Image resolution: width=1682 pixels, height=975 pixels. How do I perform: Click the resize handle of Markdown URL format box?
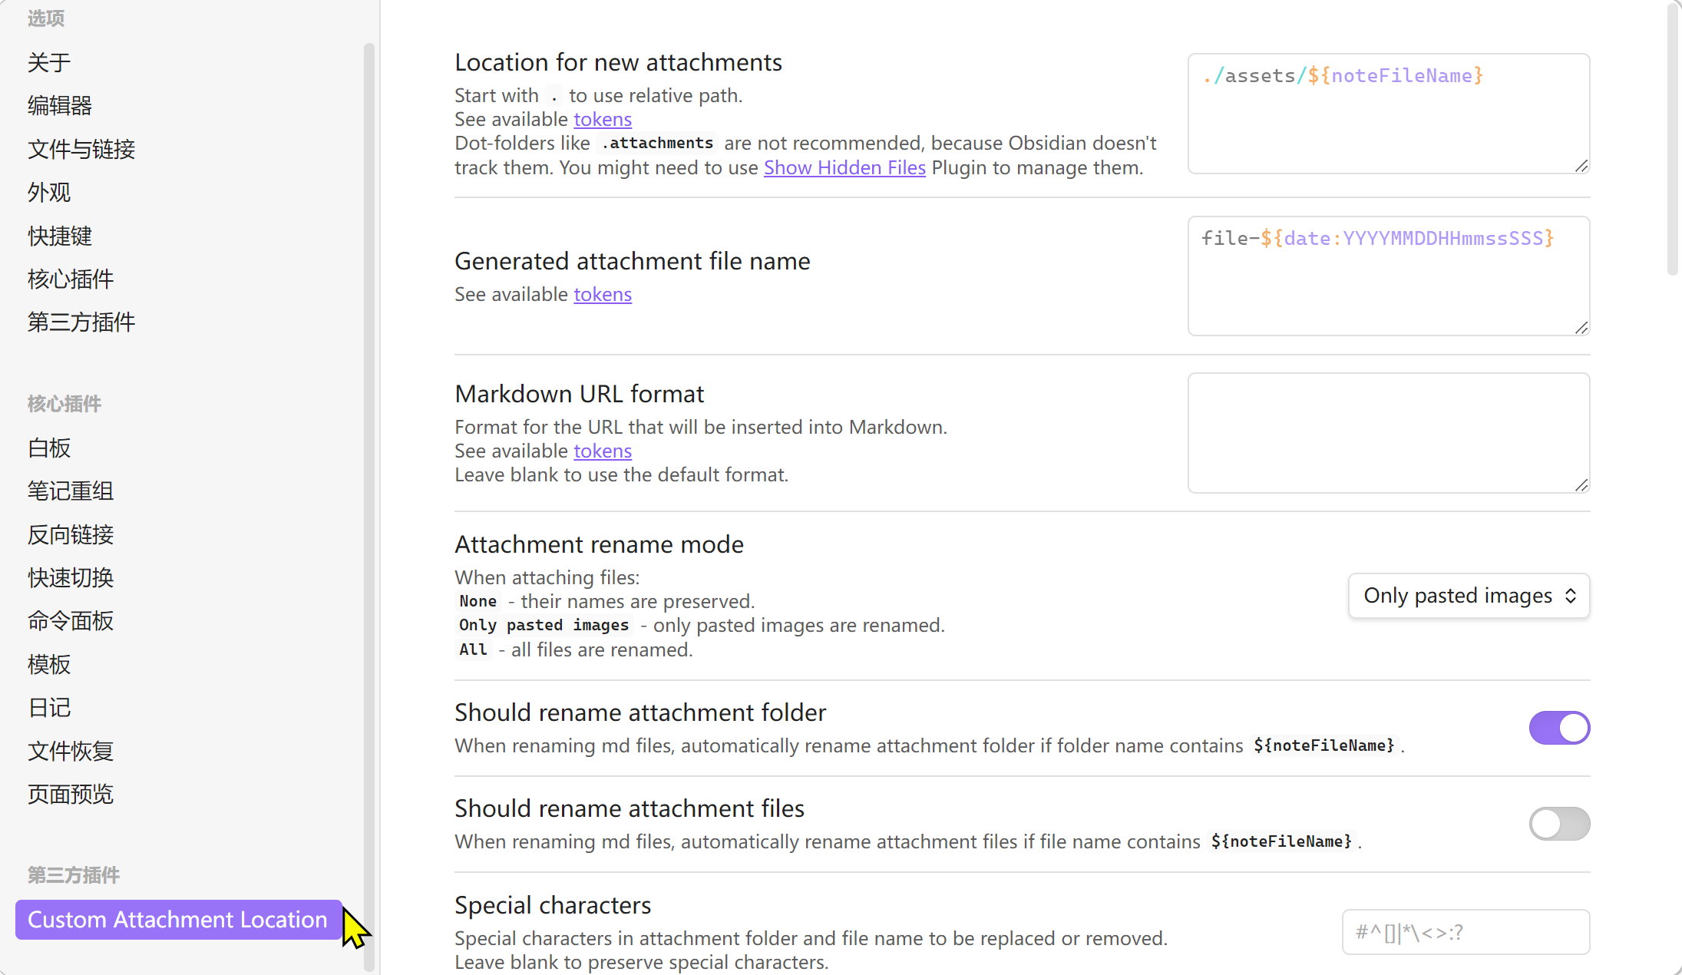tap(1581, 485)
